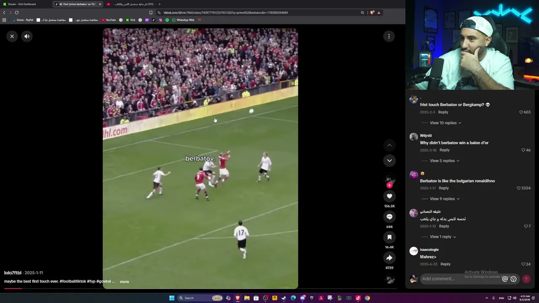Viewport: 539px width, 303px height.
Task: Follow the creator with the plus badge
Action: pyautogui.click(x=390, y=185)
